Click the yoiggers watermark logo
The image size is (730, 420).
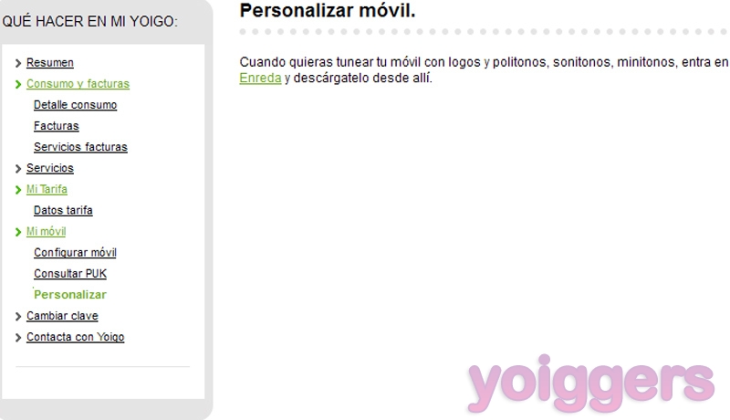tap(590, 384)
